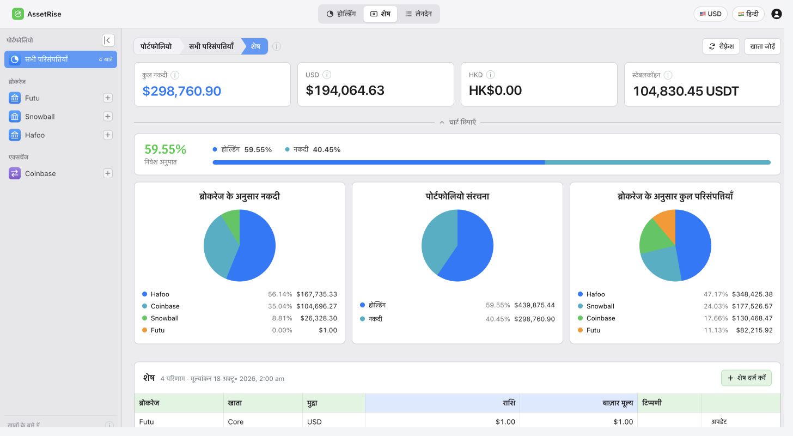
Task: Click the plus icon beside Snowball
Action: point(108,117)
